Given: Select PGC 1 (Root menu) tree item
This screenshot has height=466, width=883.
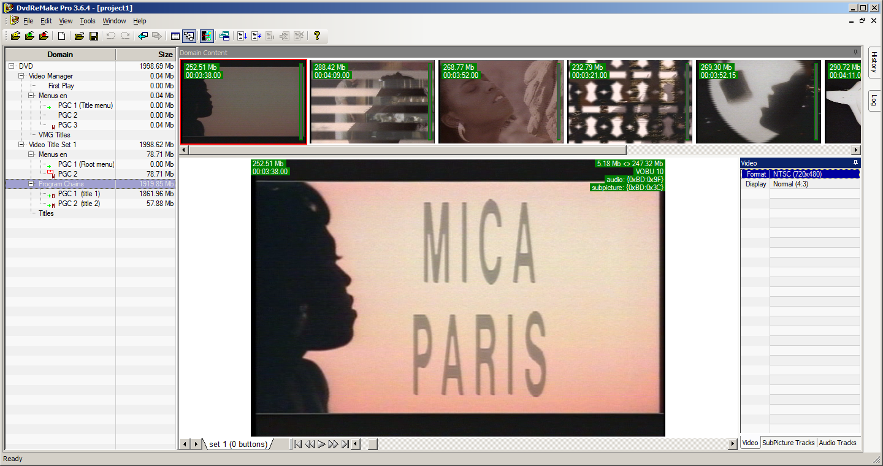Looking at the screenshot, I should click(86, 164).
